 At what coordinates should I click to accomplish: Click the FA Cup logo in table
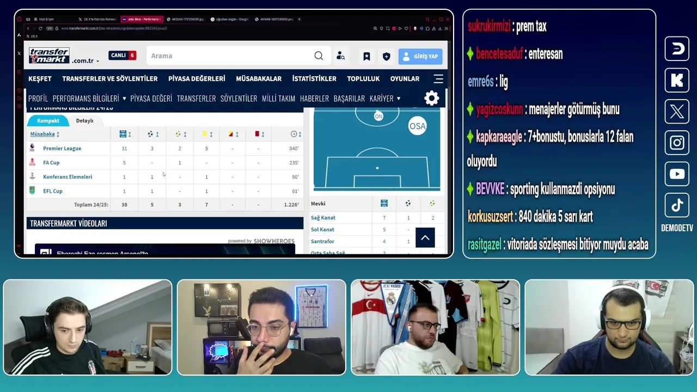(x=32, y=162)
